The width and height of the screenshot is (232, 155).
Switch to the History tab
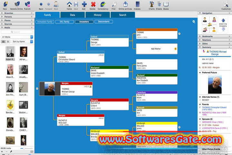click(x=98, y=15)
